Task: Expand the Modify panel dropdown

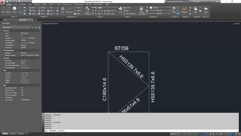Action: [x=44, y=17]
